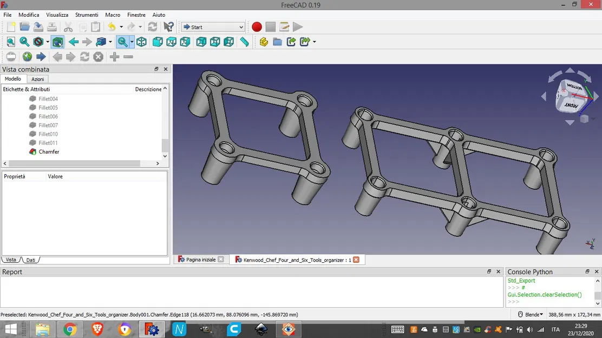This screenshot has height=338, width=602.
Task: Click the Fit Selection magnifier icon
Action: [24, 42]
